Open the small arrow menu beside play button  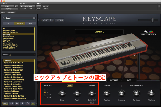tap(36, 103)
